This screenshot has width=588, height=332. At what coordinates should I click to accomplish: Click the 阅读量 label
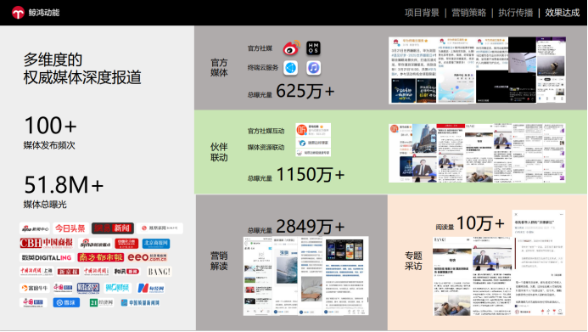445,227
